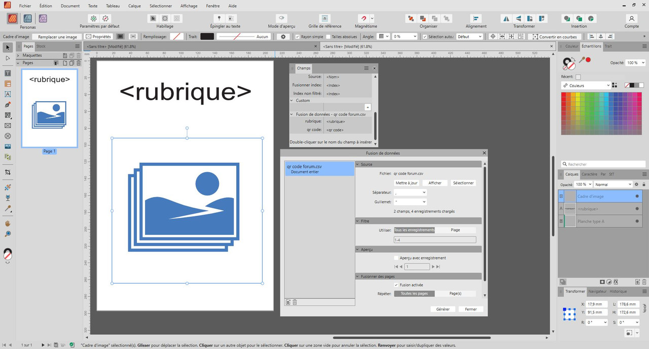Pick the rectangular Picture Frame tool

(x=8, y=126)
